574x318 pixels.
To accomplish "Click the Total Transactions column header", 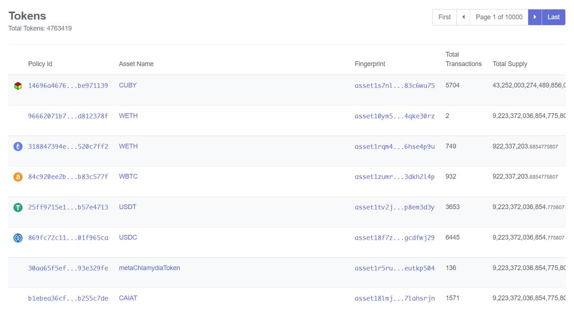I will (464, 59).
